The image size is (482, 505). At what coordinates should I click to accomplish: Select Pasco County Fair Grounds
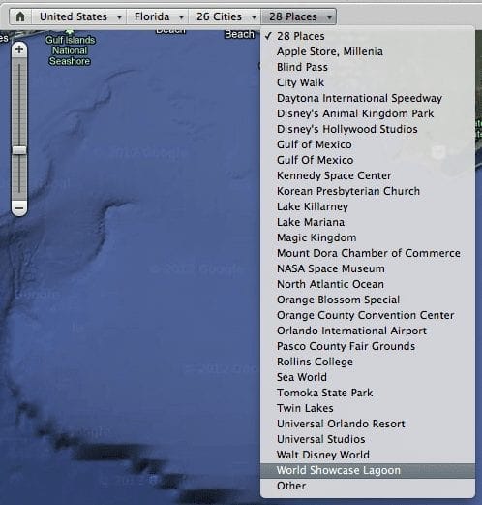click(368, 346)
